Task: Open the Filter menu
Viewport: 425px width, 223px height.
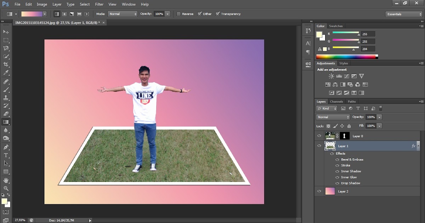Action: tap(99, 4)
